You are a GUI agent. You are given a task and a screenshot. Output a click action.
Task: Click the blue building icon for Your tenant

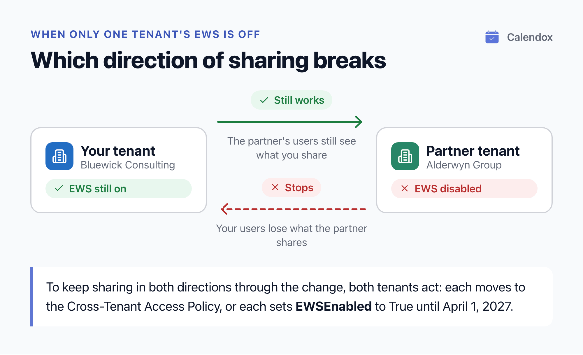(59, 156)
